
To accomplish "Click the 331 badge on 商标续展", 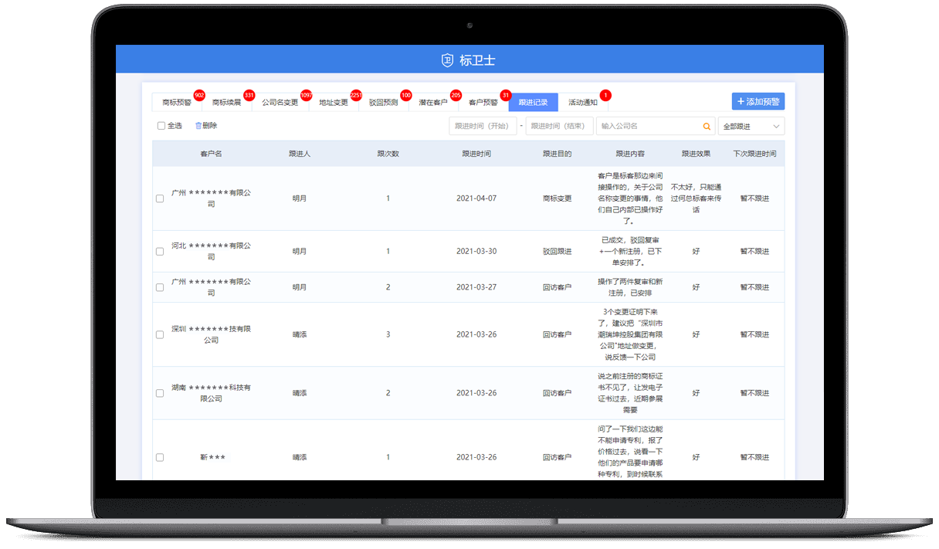I will pos(249,95).
